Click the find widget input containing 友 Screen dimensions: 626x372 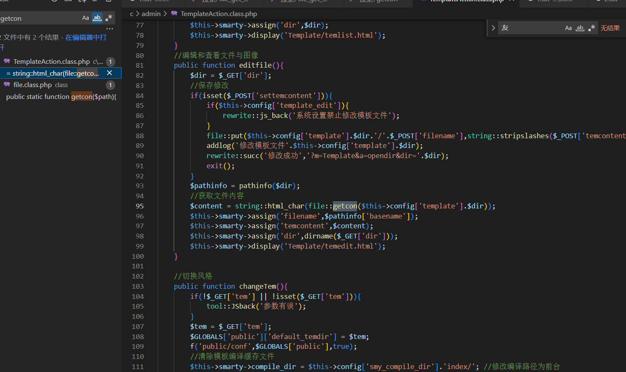coord(531,28)
